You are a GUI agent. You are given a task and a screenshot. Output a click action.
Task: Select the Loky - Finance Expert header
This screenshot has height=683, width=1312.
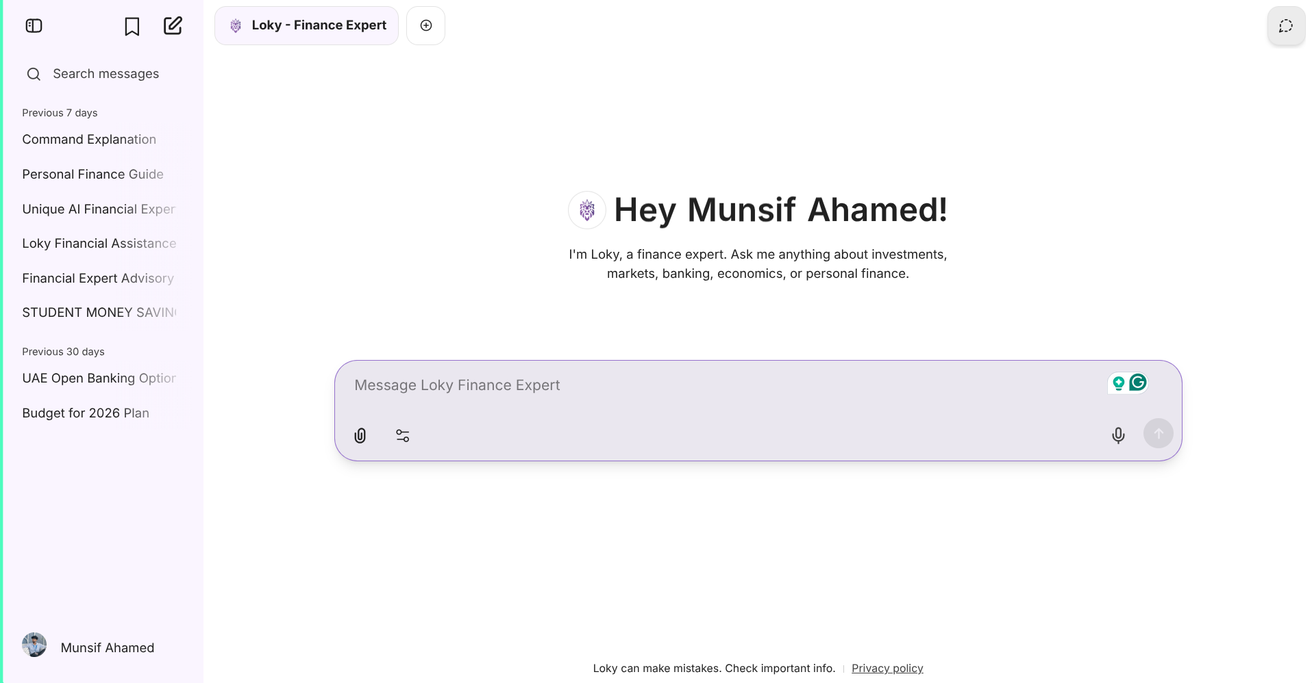[306, 25]
